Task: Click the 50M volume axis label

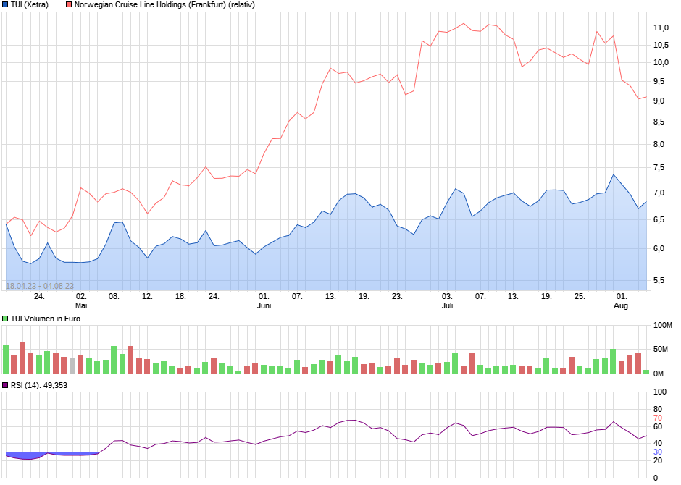Action: (661, 350)
